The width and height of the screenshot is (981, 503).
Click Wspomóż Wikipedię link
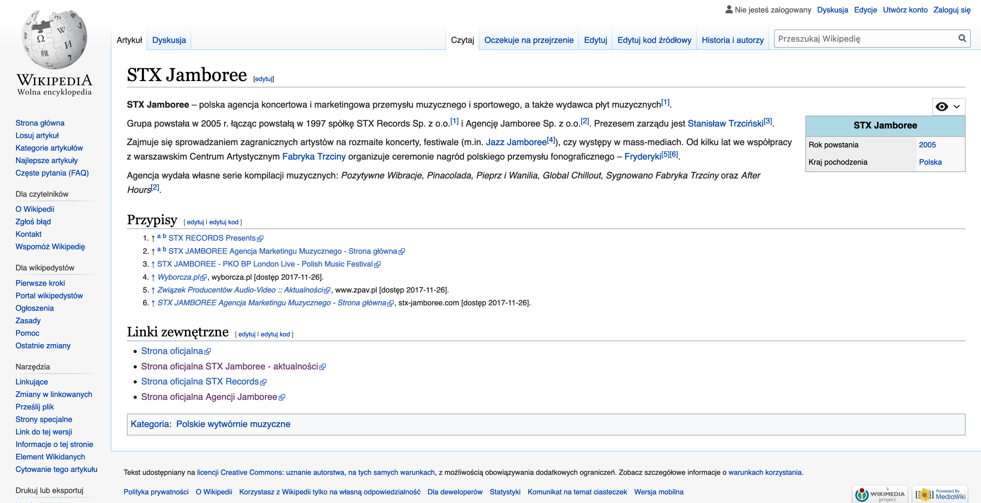pos(50,247)
